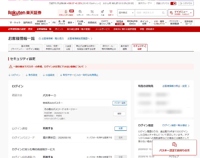Select ポイント in red sub-navigation
Image resolution: width=200 pixels, height=158 pixels.
pos(59,29)
